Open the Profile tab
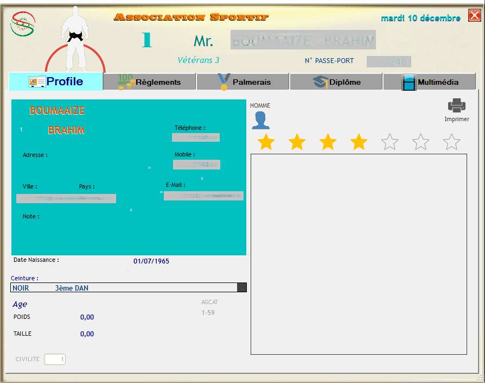The width and height of the screenshot is (485, 383). click(x=56, y=82)
